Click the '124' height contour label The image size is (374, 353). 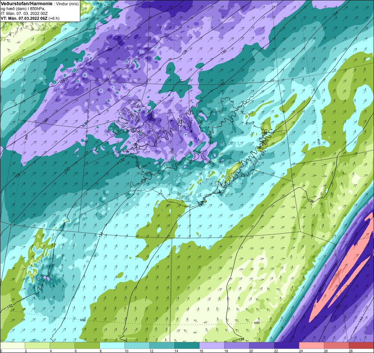62,81
